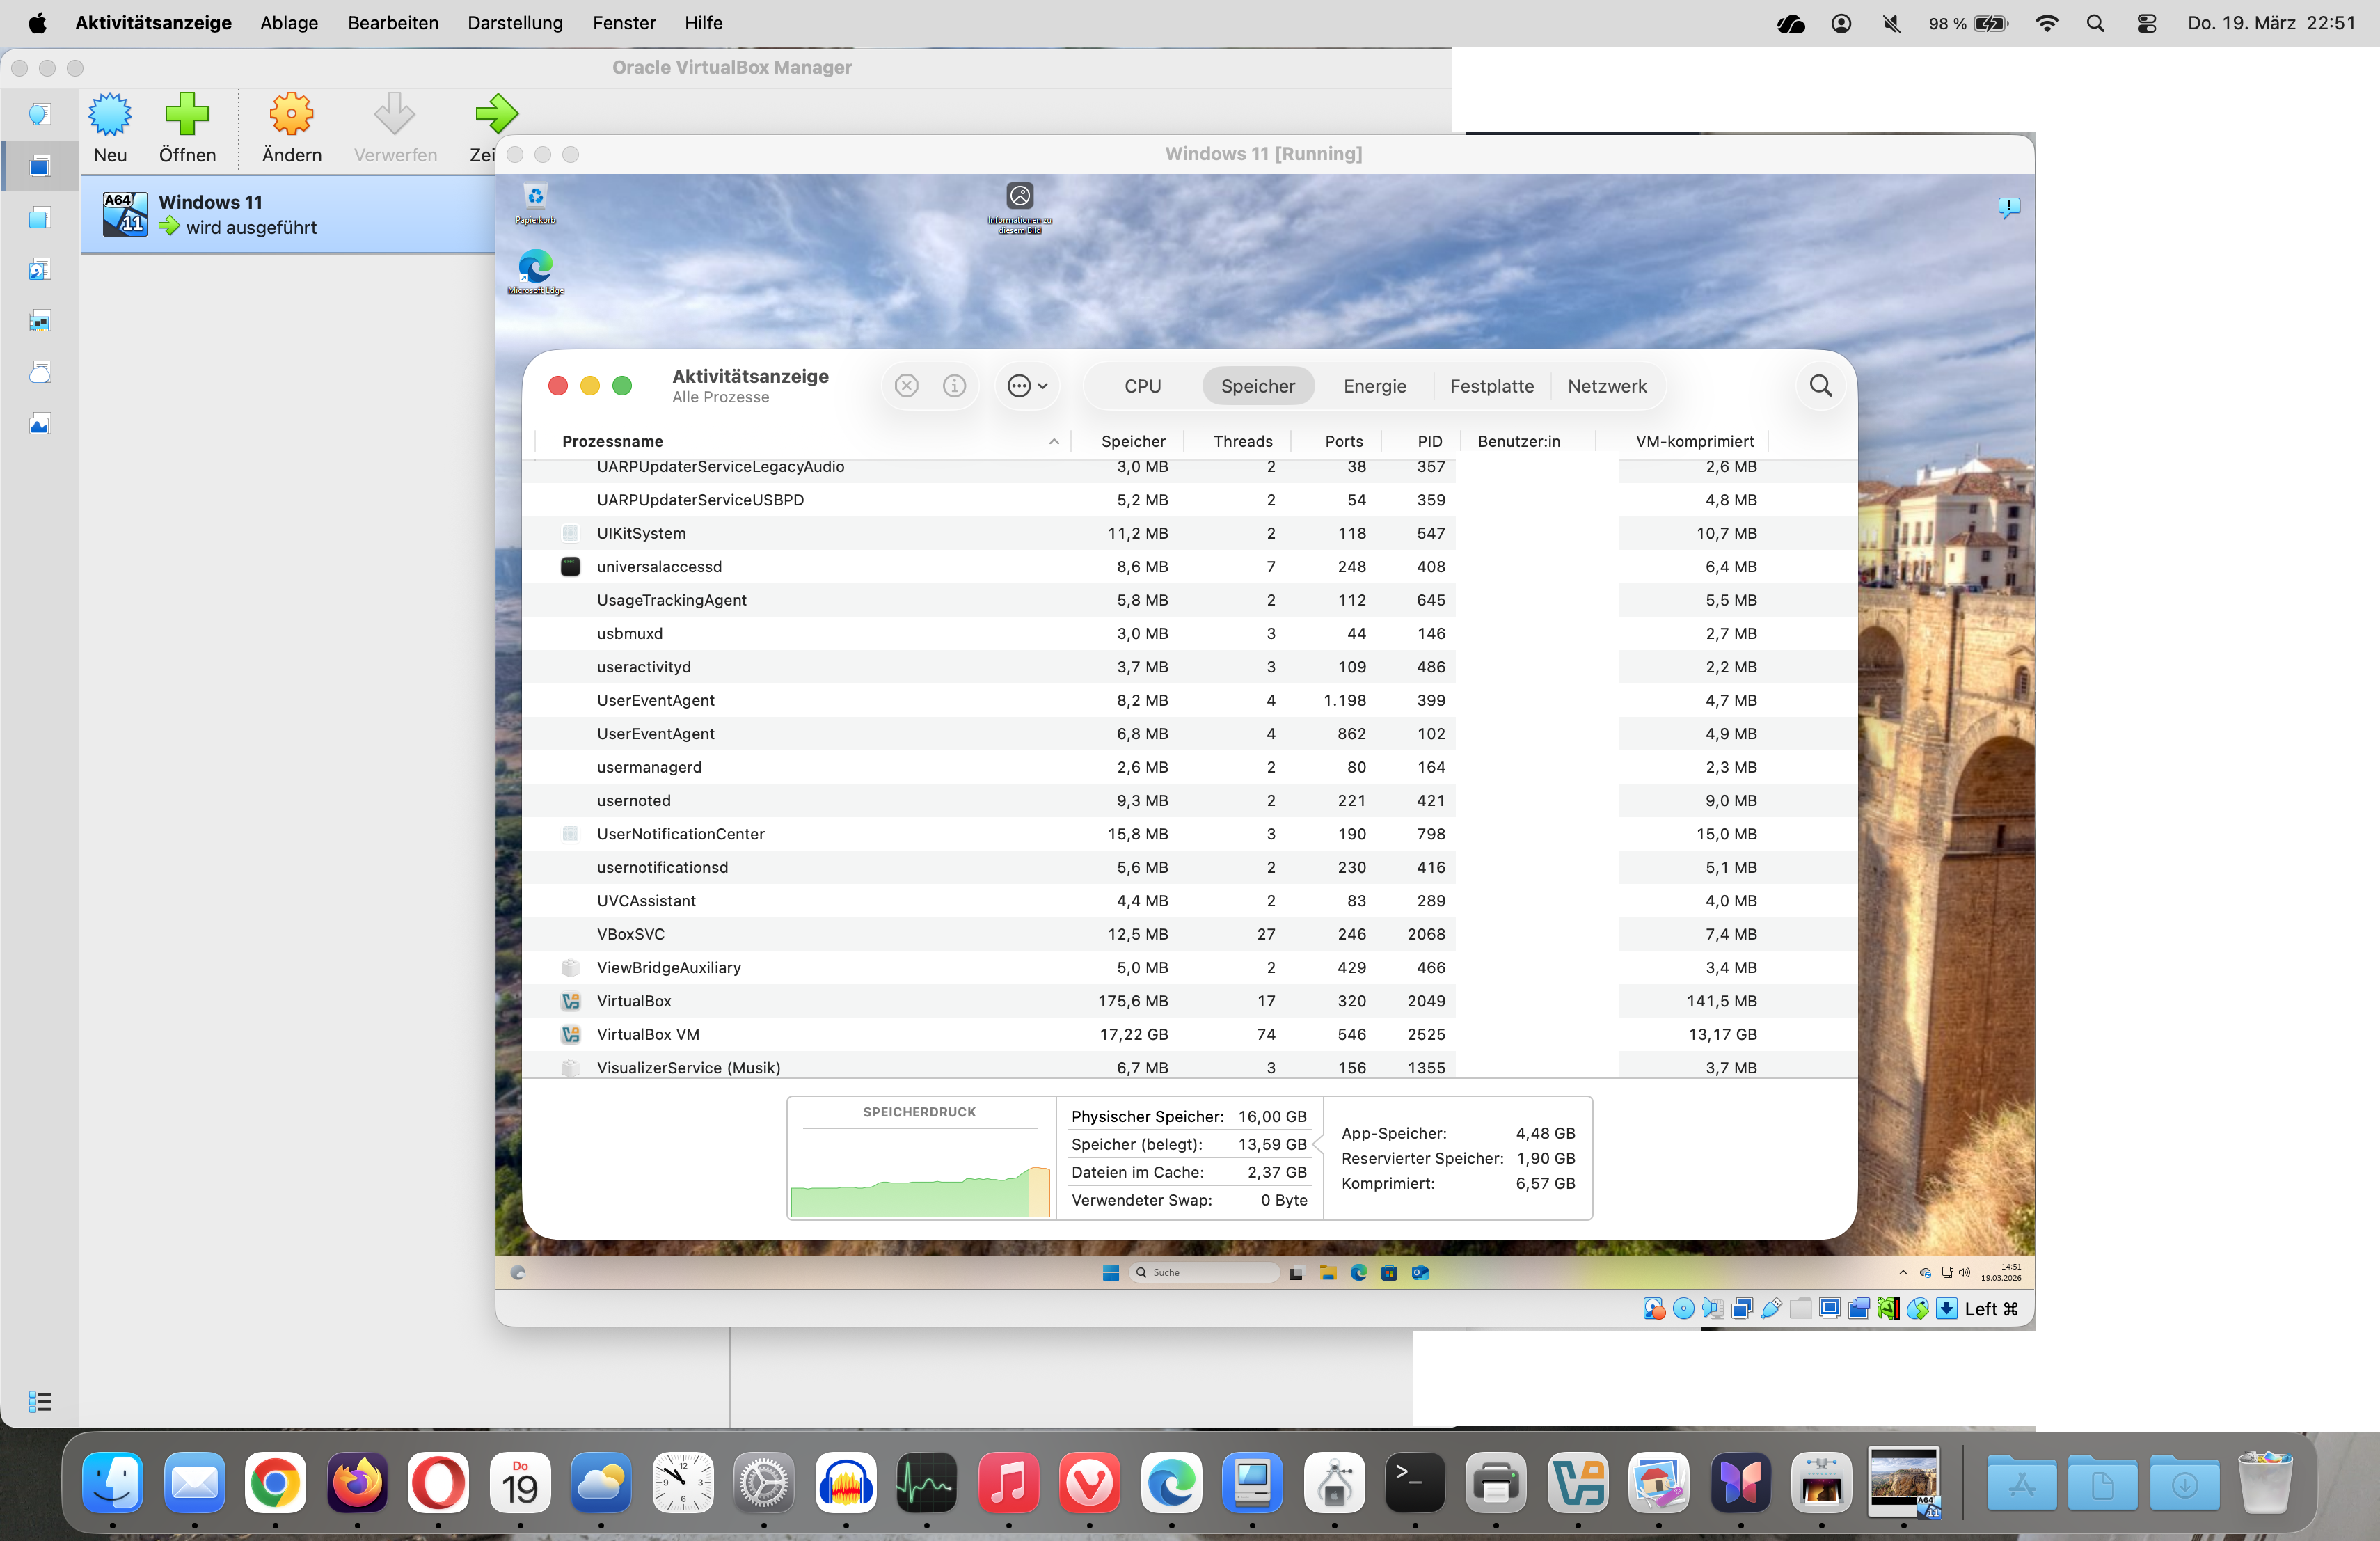
Task: Click the 14:51 clock in Windows taskbar
Action: pyautogui.click(x=2001, y=1272)
